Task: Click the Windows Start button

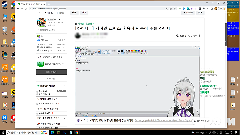Action: 3,132
